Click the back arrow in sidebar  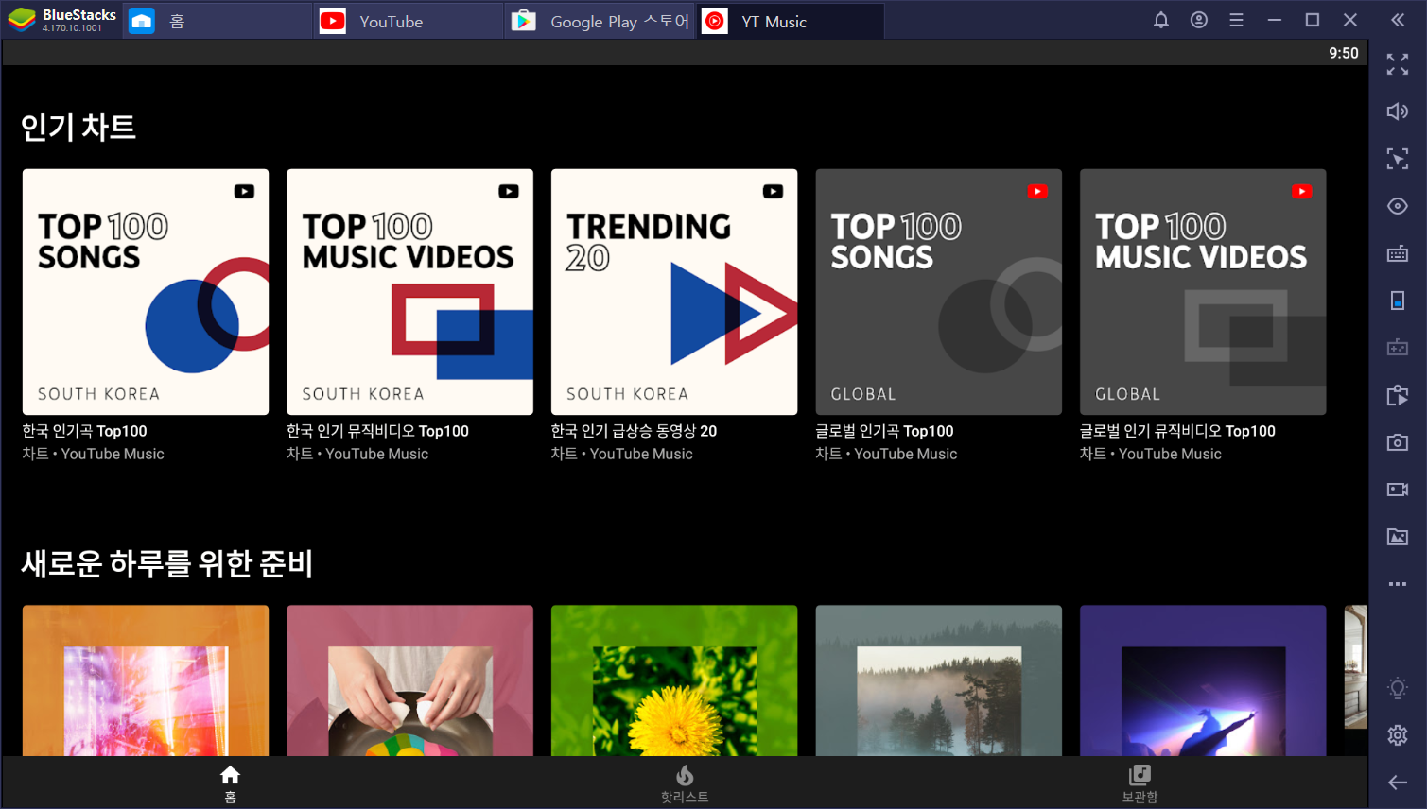point(1398,783)
